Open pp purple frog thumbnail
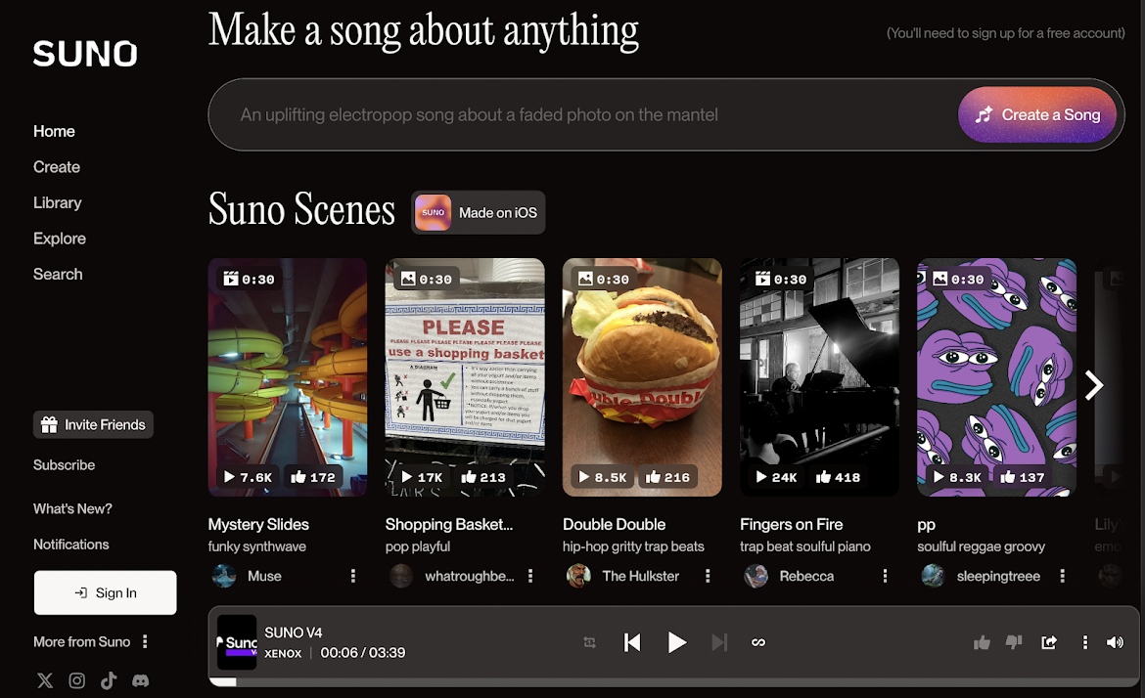1145x698 pixels. click(997, 377)
